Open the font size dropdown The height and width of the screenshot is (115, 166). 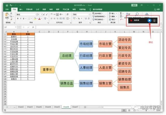coord(41,15)
